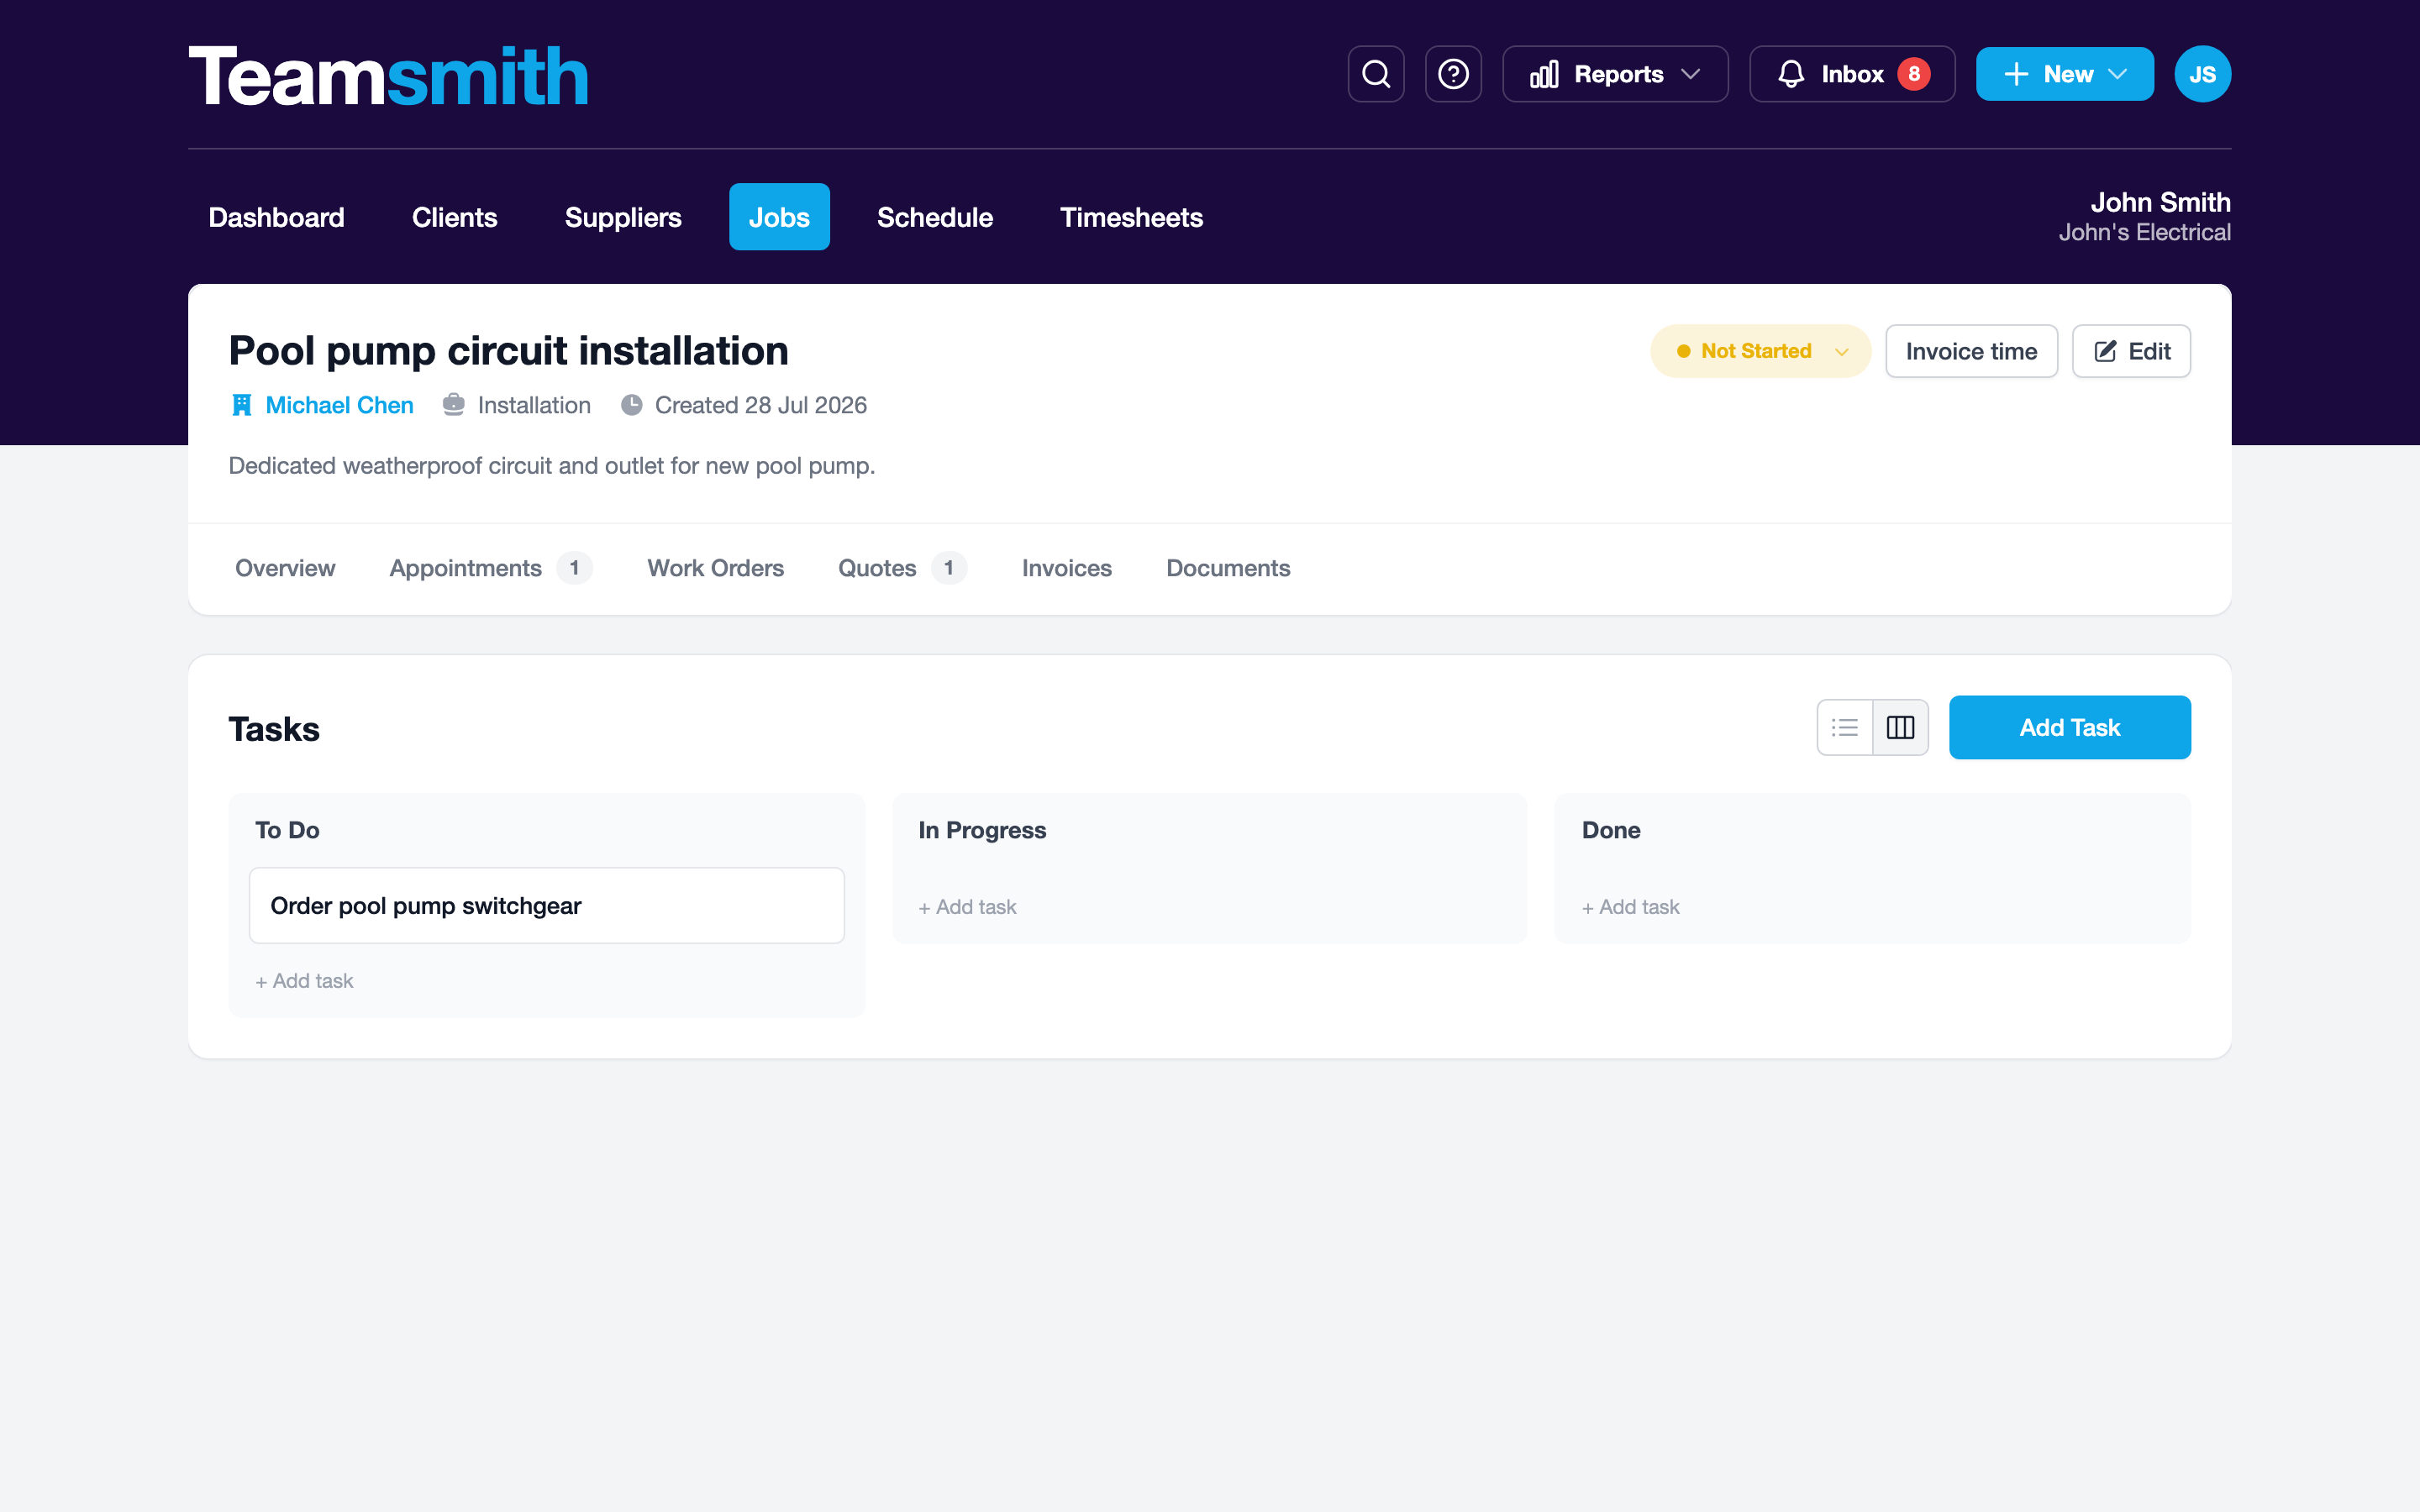The image size is (2420, 1512).
Task: Expand the Reports dropdown
Action: [1615, 74]
